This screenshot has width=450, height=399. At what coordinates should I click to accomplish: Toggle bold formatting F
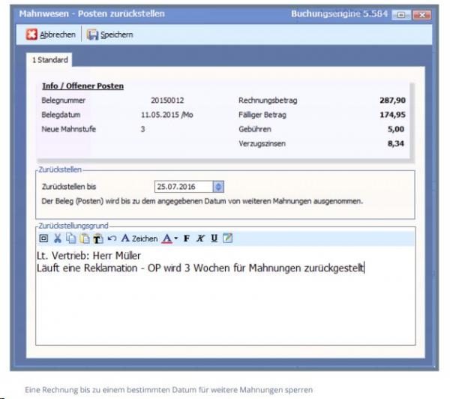click(187, 238)
